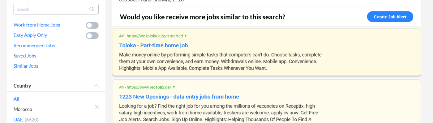Choose All countries filter
Viewport: 433px width, 123px height.
pos(16,99)
